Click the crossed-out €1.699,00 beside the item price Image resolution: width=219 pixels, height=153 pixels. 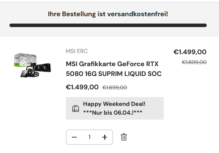tap(115, 88)
